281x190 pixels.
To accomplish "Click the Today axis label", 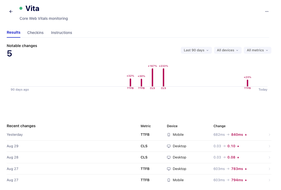I will pyautogui.click(x=263, y=90).
